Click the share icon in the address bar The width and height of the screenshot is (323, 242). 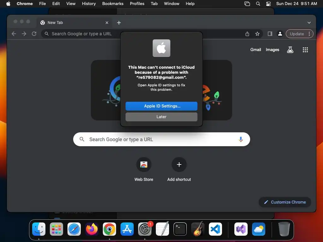[247, 34]
